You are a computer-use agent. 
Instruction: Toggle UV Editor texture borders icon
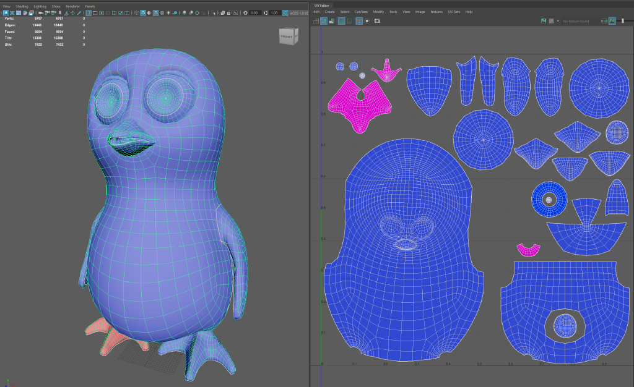(342, 20)
